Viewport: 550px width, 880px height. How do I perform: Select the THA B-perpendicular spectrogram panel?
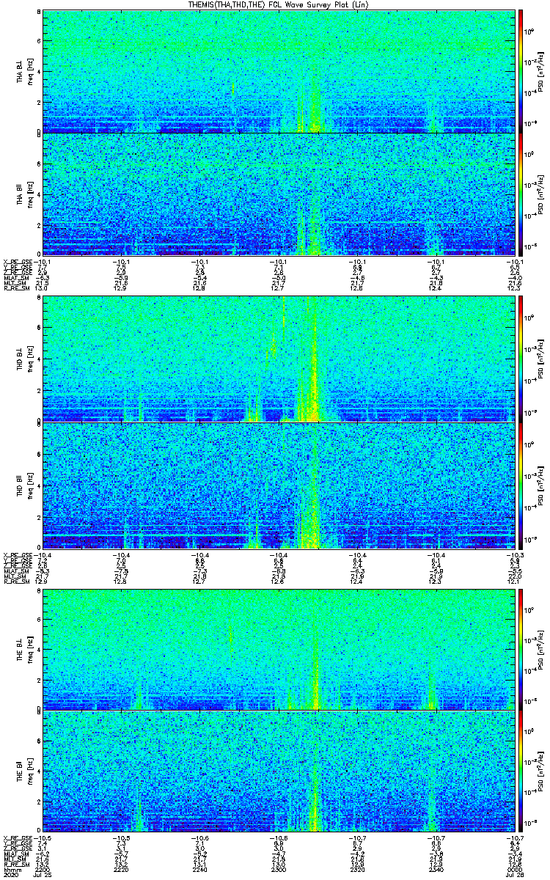tap(278, 71)
